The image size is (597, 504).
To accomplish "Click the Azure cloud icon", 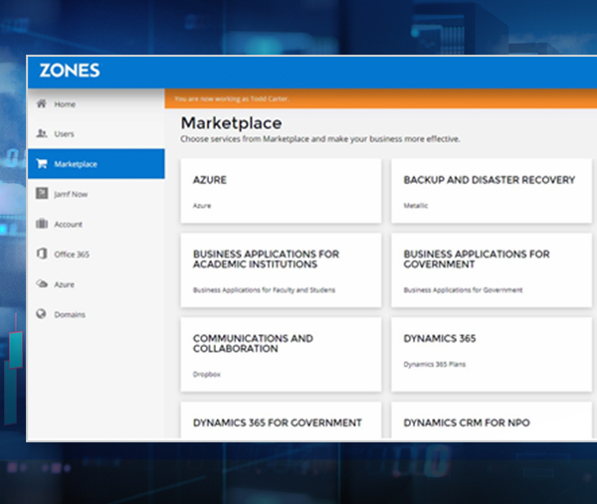I will [x=42, y=283].
